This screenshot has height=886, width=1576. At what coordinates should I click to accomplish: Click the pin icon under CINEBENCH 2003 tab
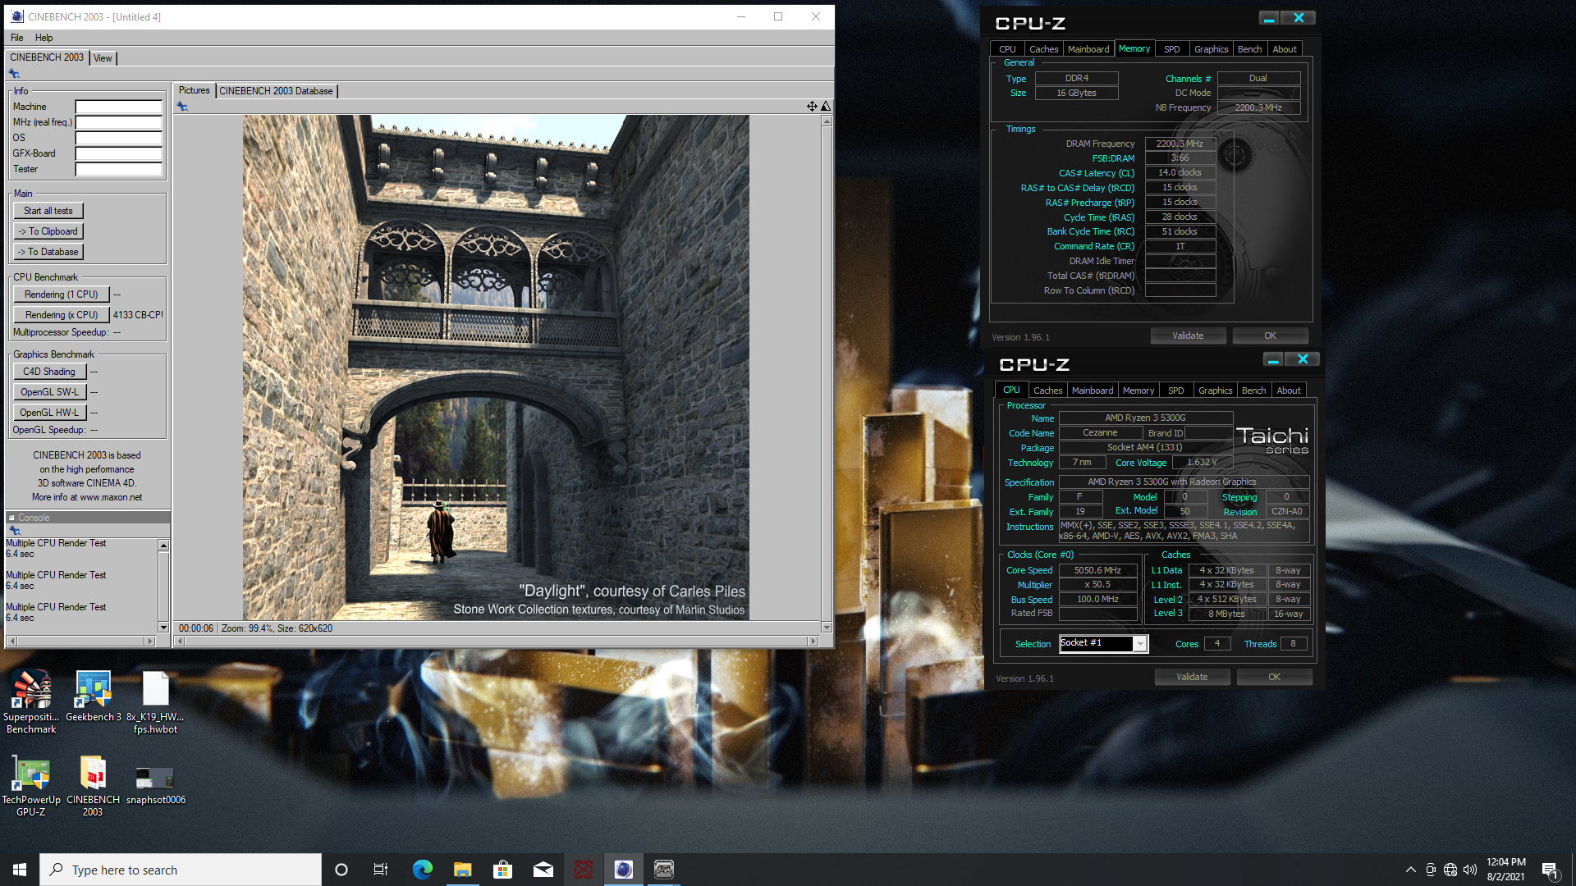(x=14, y=74)
